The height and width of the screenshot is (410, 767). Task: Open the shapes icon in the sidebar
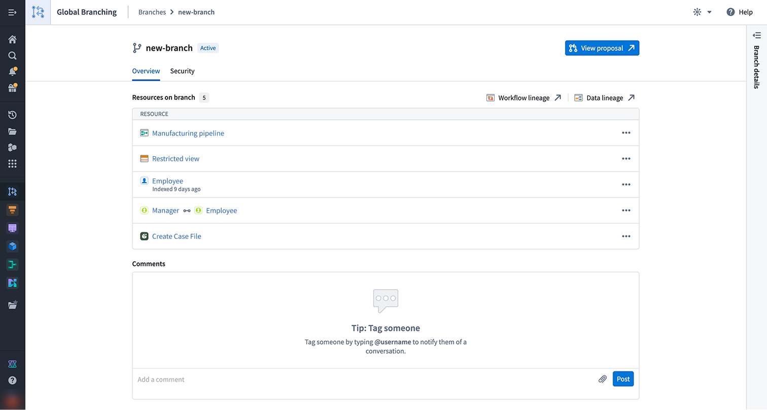point(12,147)
